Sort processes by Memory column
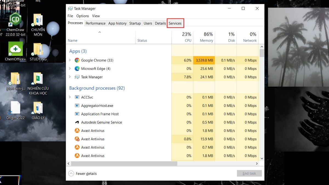The width and height of the screenshot is (329, 185). (x=204, y=38)
